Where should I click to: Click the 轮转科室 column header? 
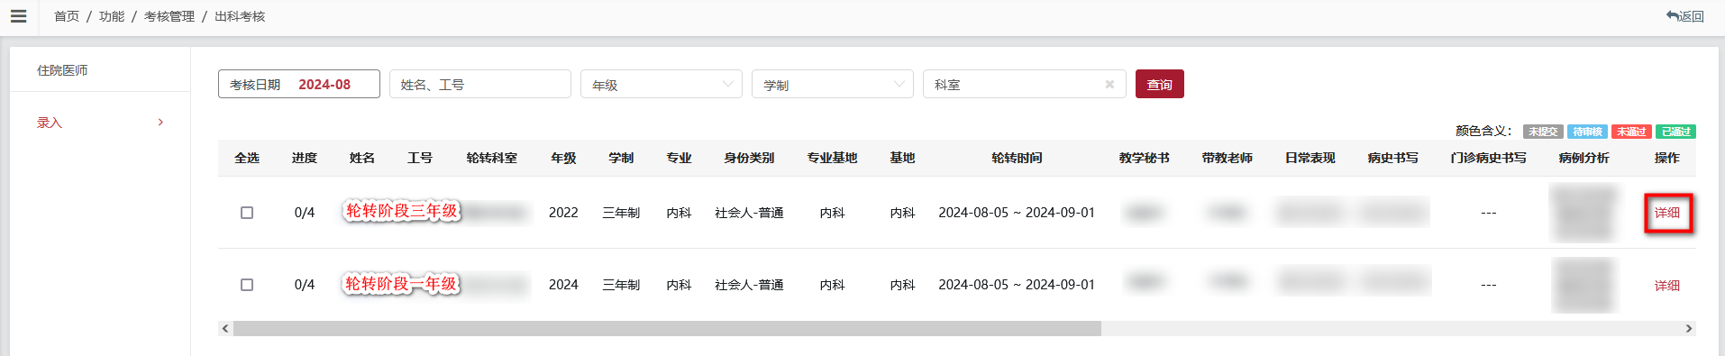pyautogui.click(x=492, y=158)
